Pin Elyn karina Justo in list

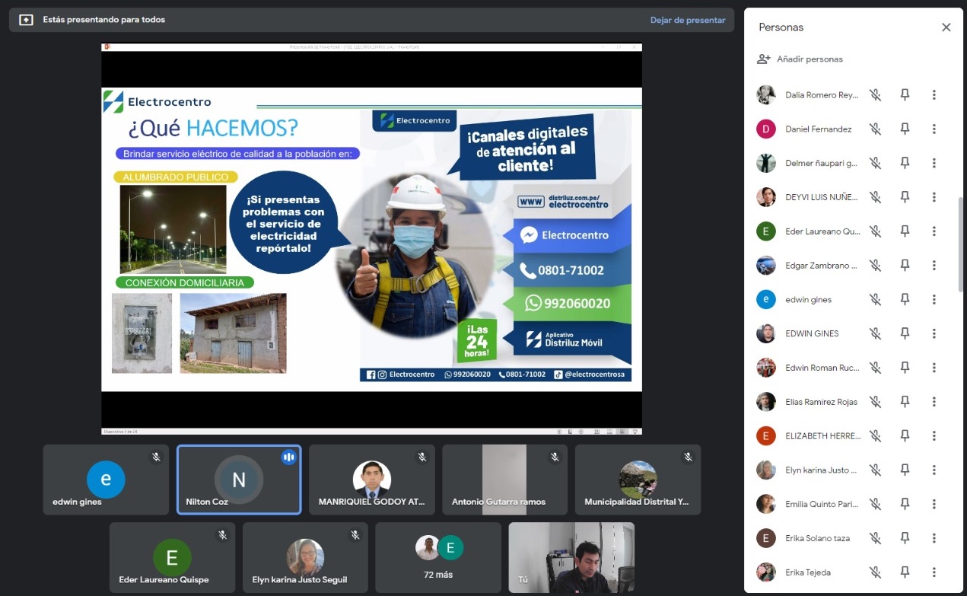905,470
